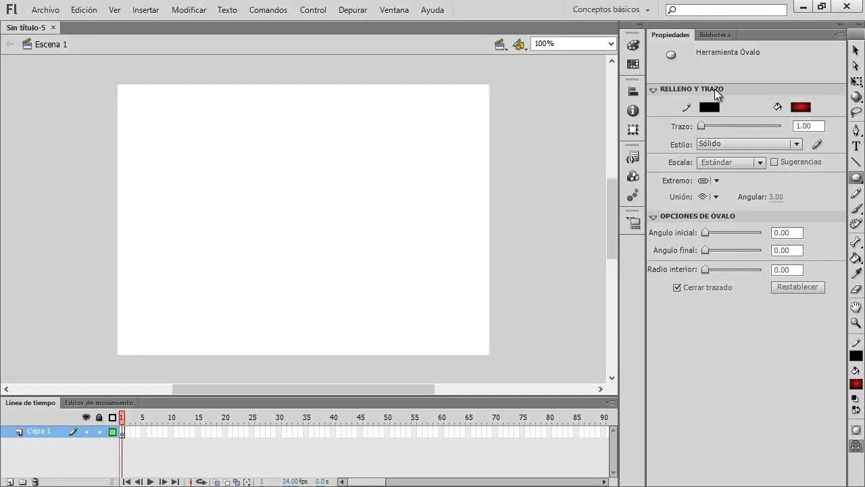
Task: Open the Swatches grid panel
Action: (x=633, y=64)
